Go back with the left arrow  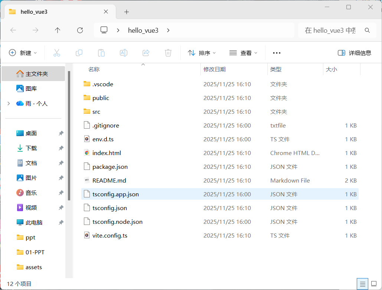(x=13, y=30)
